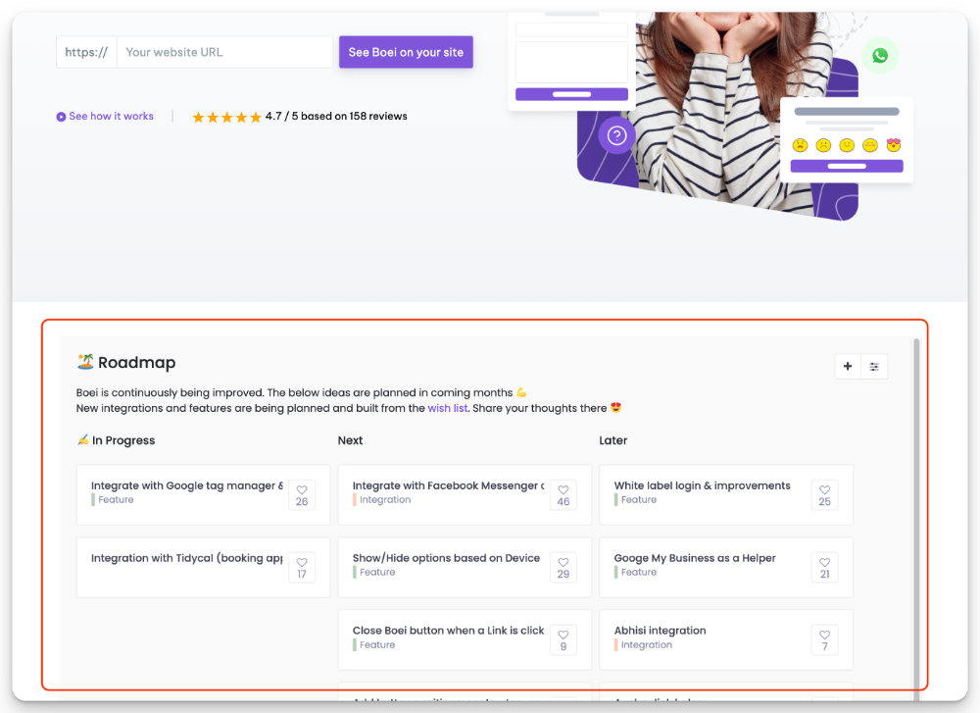Open the See how it works link
980x713 pixels.
[111, 117]
